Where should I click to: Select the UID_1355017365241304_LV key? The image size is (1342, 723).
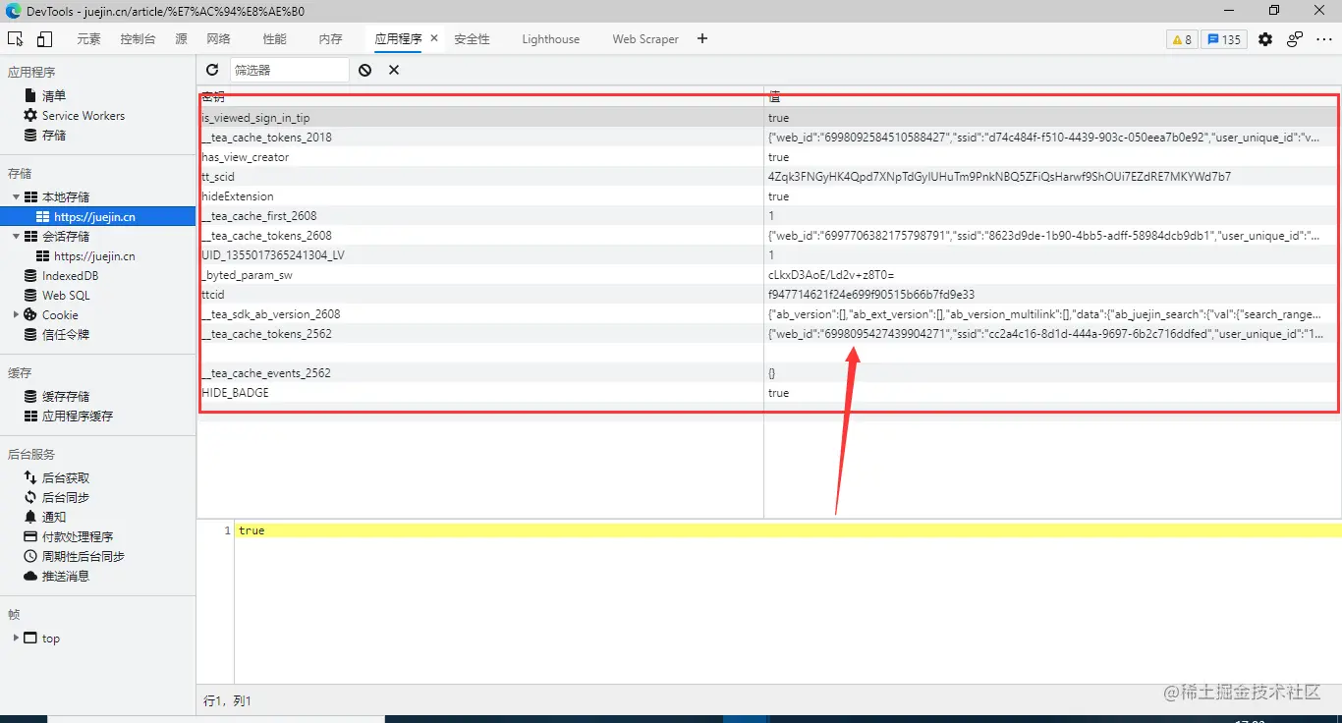[273, 255]
